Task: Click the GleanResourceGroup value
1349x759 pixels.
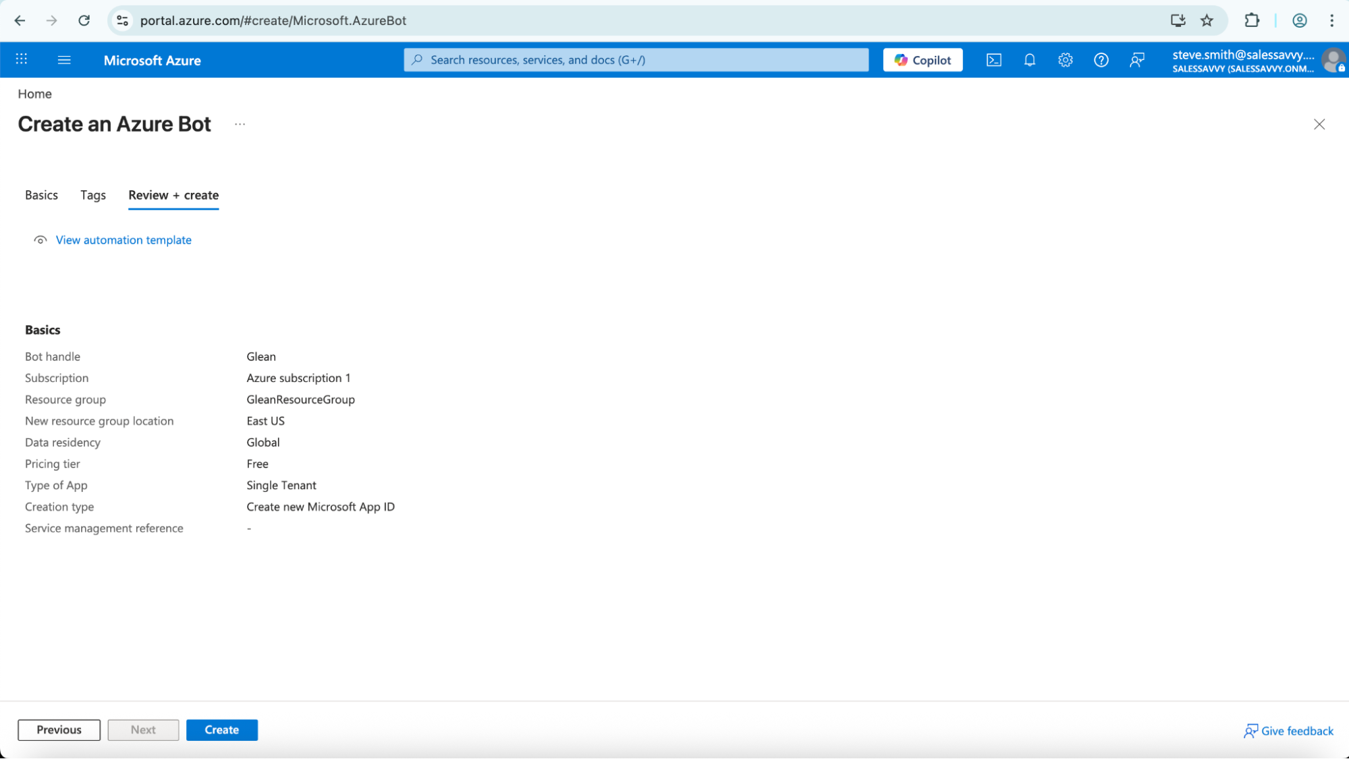Action: point(300,399)
